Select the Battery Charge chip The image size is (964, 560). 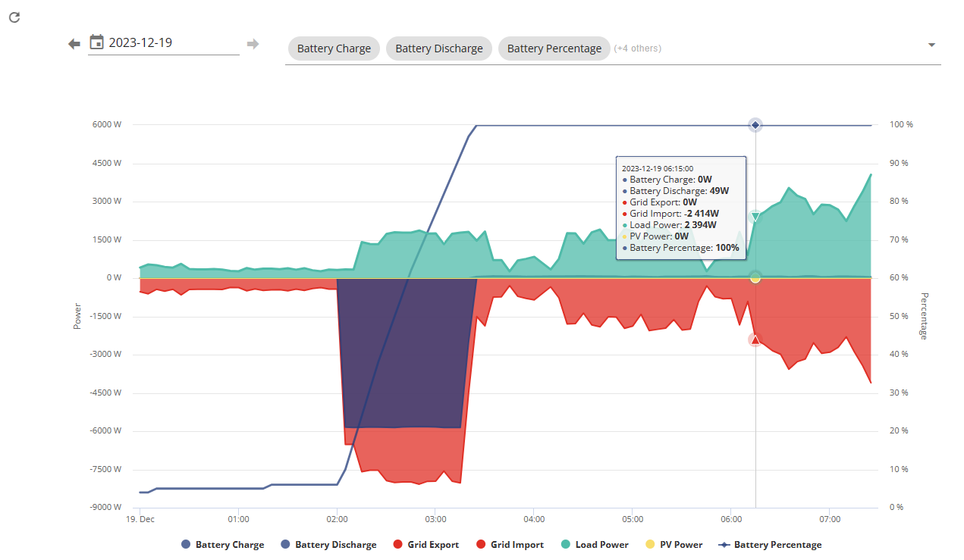point(334,48)
